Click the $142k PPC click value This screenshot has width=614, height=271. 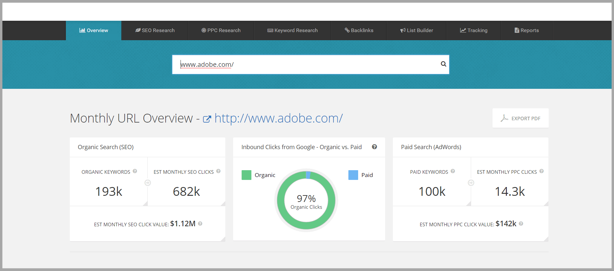pos(506,224)
